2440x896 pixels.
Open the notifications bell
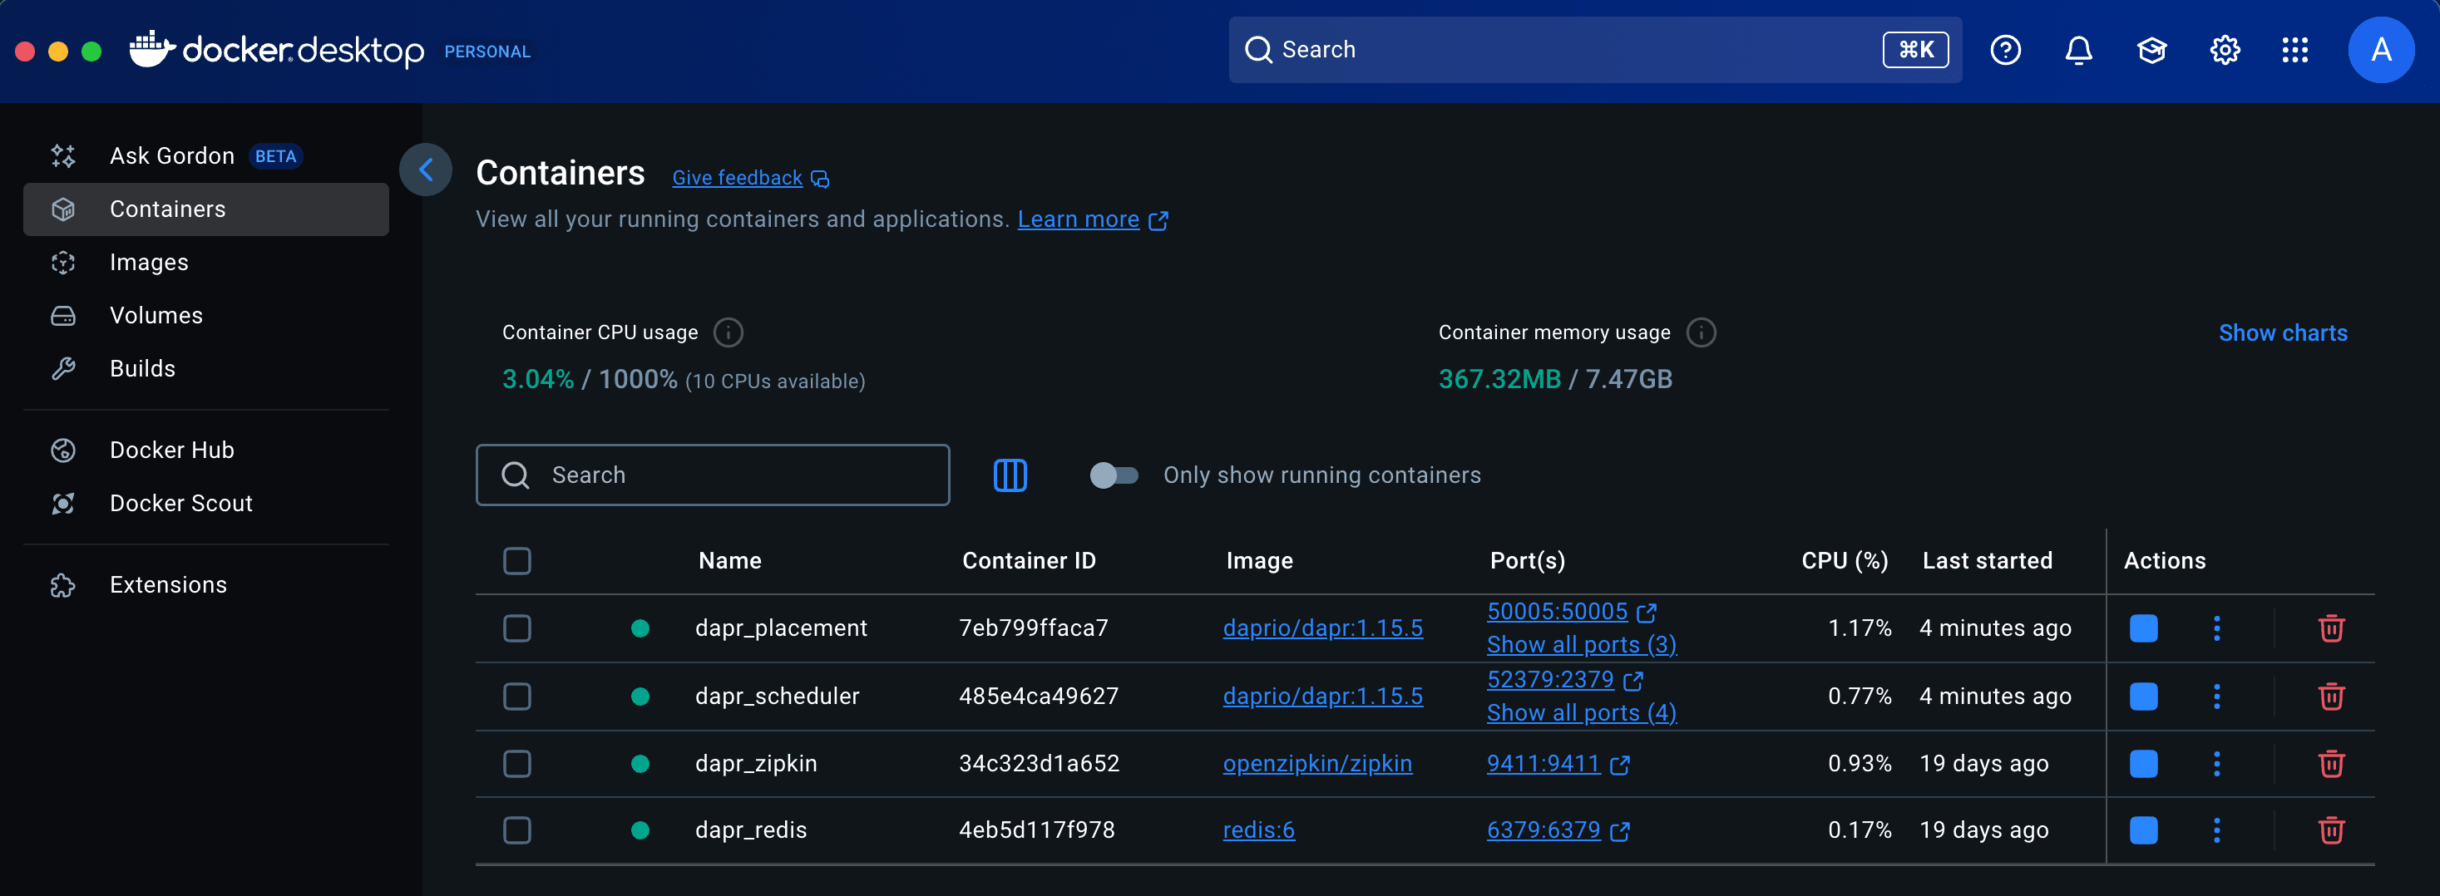(2078, 50)
